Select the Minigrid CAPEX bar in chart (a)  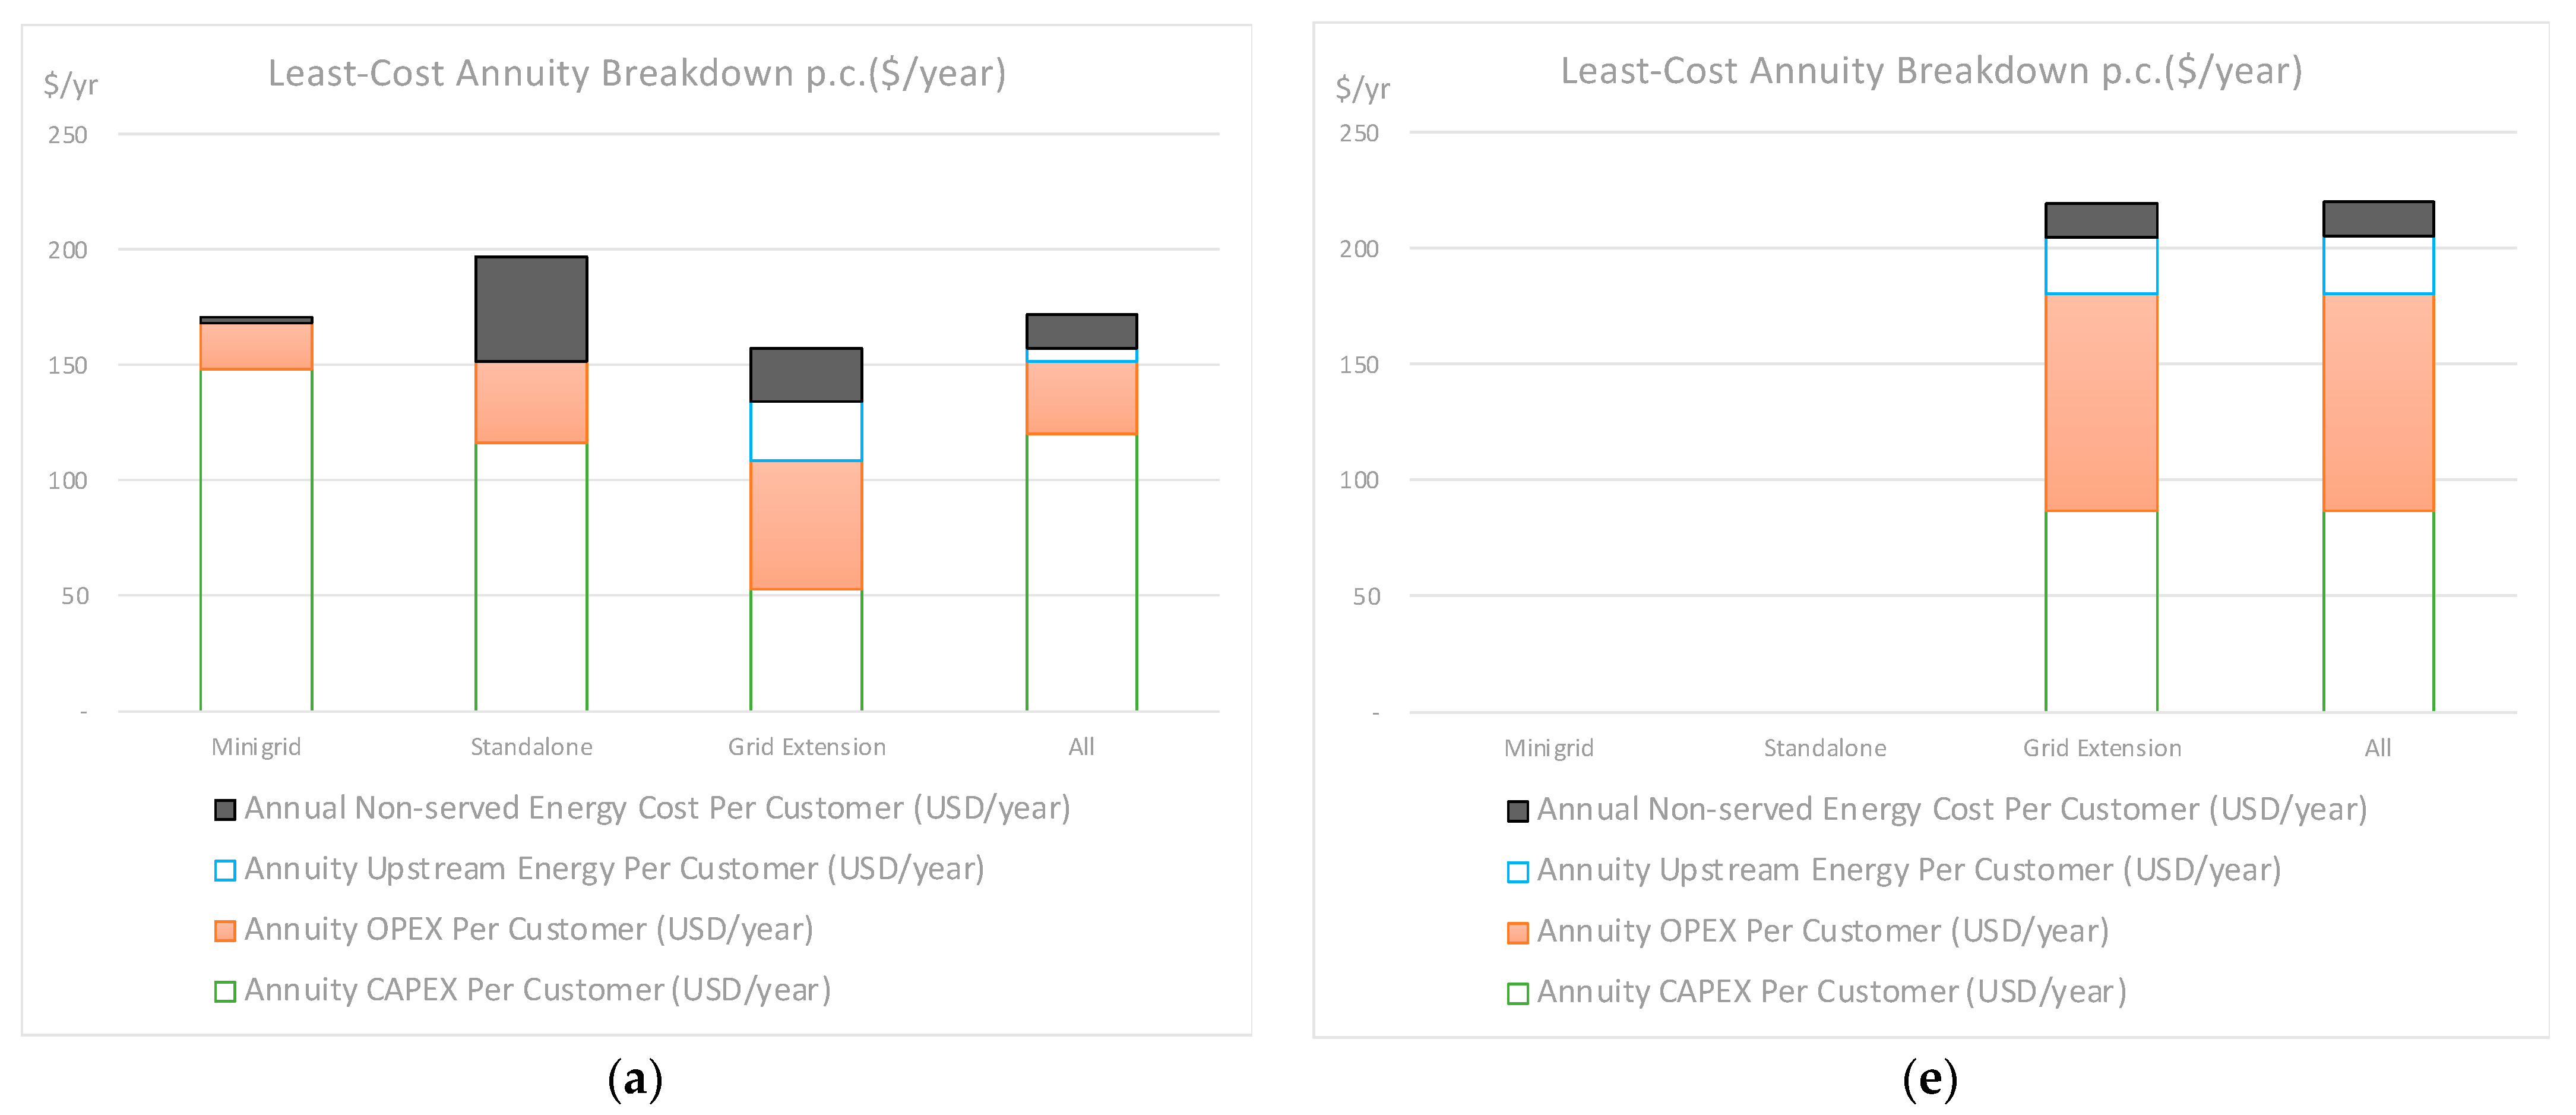tap(256, 540)
